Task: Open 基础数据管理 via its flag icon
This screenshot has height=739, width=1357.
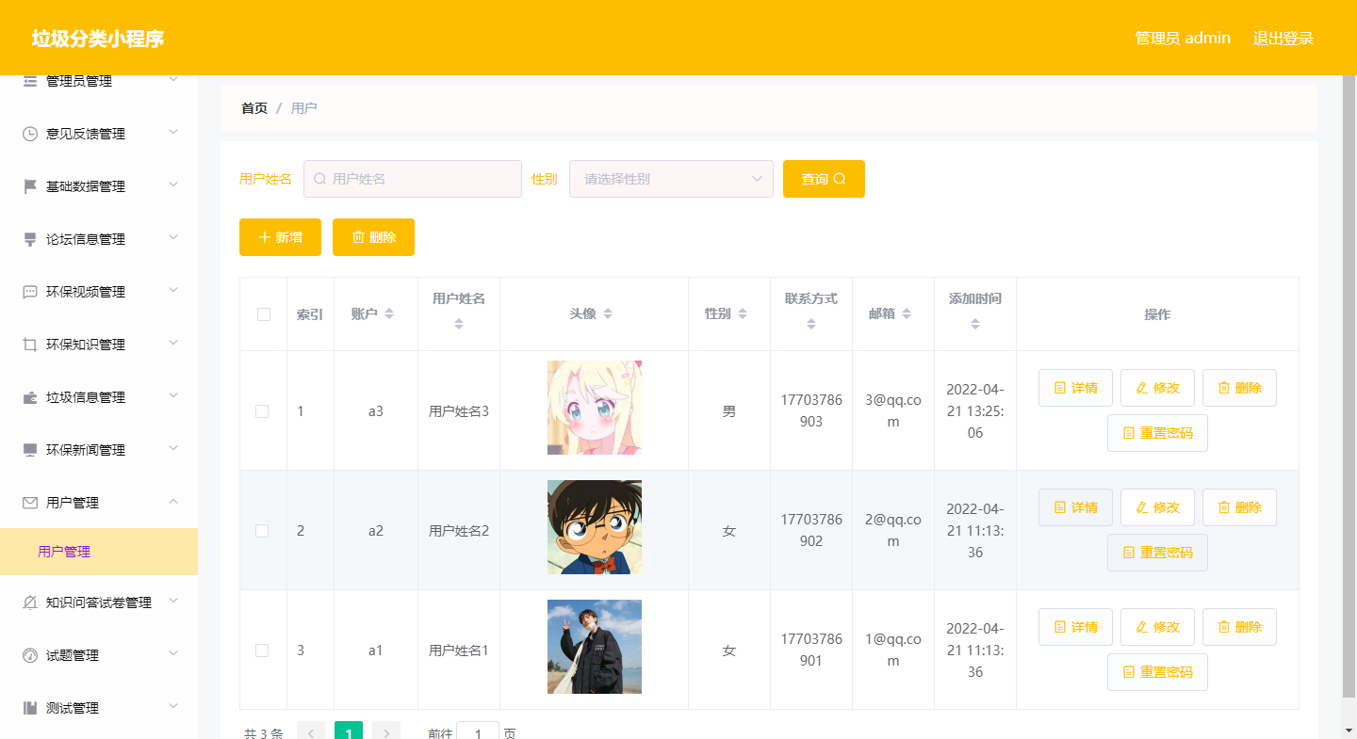Action: click(29, 185)
